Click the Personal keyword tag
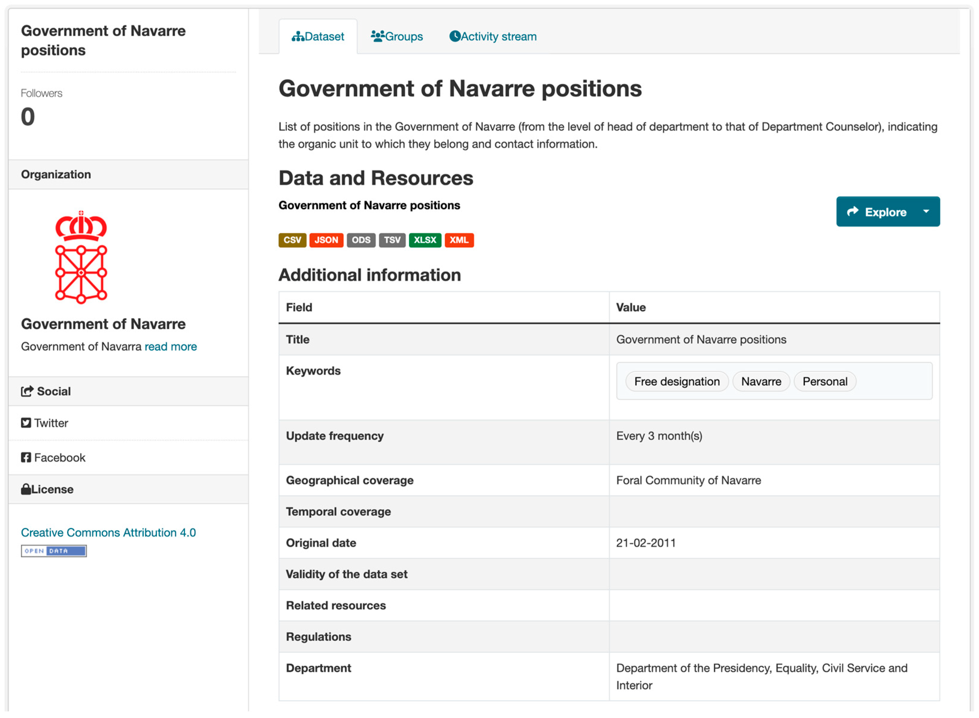 tap(825, 381)
